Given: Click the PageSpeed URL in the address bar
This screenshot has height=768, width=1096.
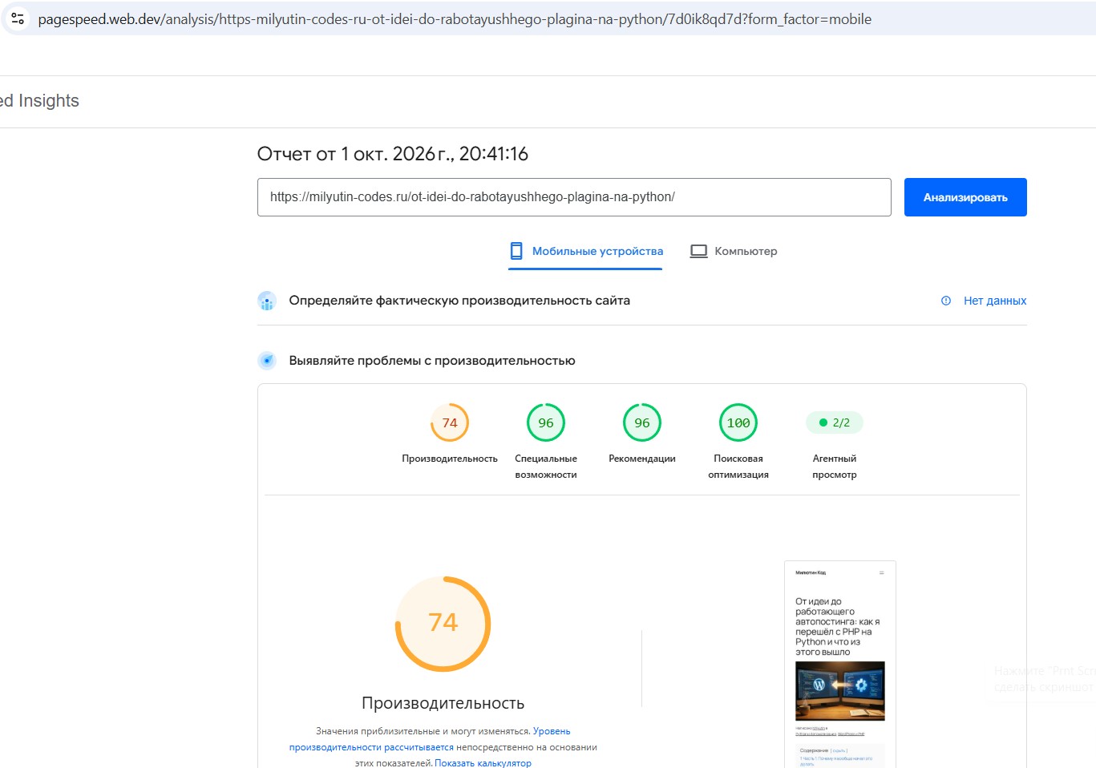Looking at the screenshot, I should pyautogui.click(x=455, y=19).
